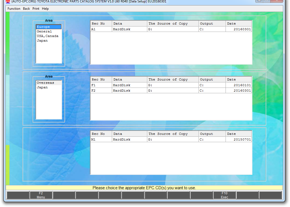Select Japan in the second Area list
Image resolution: width=290 pixels, height=207 pixels.
pyautogui.click(x=49, y=87)
